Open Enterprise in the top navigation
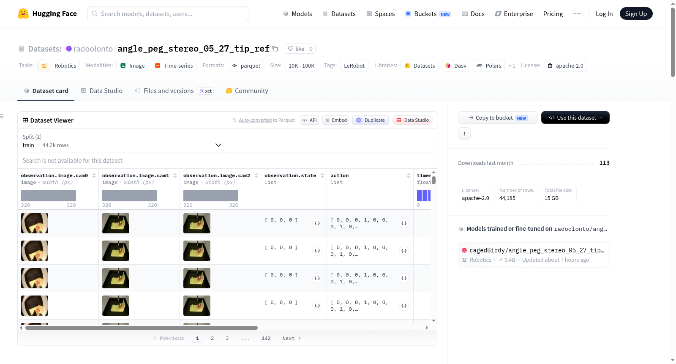 [x=514, y=14]
